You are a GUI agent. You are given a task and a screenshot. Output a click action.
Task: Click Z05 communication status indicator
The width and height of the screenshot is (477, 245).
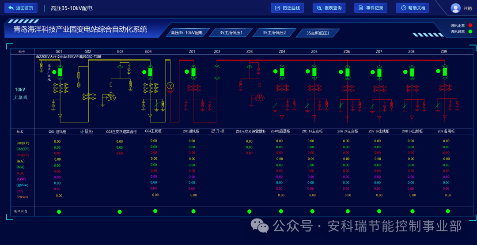312,211
